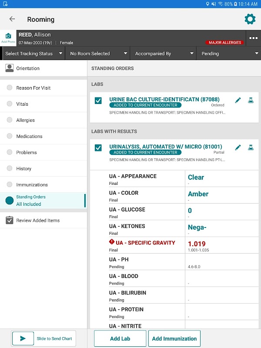Tap the Slide to Send Chart slider handle
Image resolution: width=261 pixels, height=348 pixels.
point(23,338)
